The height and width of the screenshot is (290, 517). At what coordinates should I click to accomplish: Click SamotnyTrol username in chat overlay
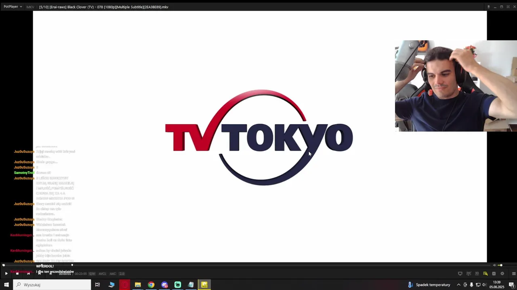click(24, 173)
